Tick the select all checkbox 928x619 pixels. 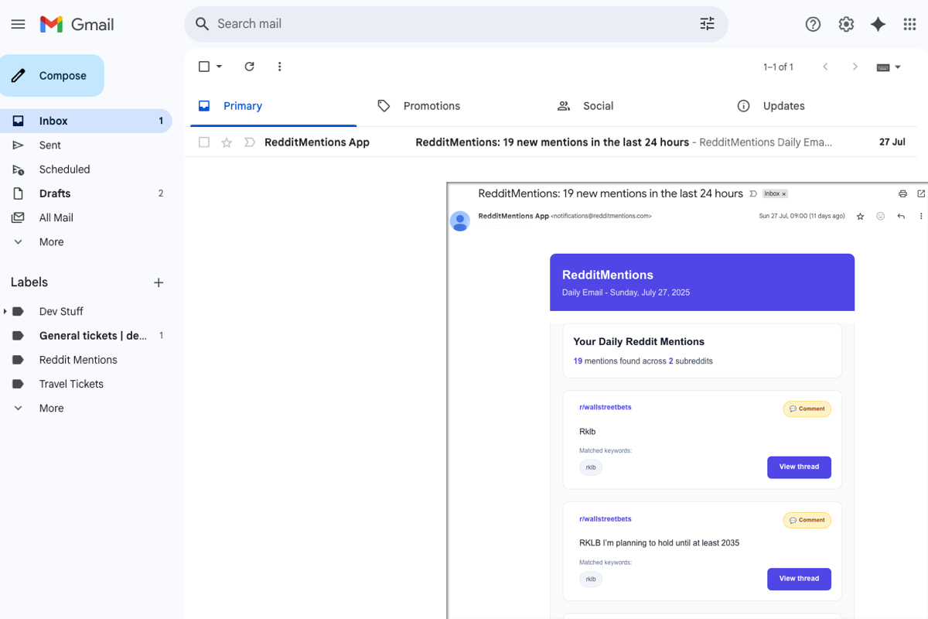204,67
